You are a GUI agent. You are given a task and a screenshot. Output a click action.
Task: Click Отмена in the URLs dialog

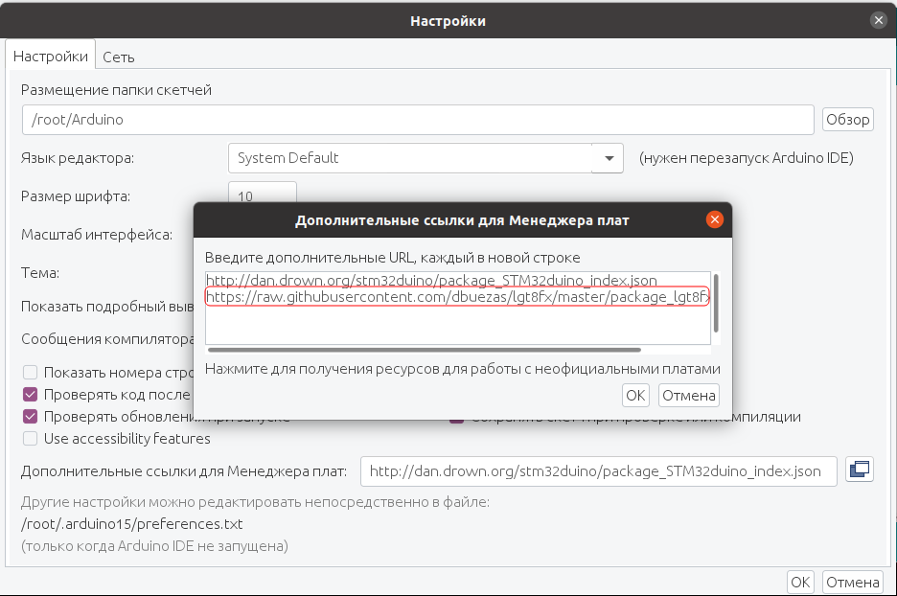[689, 395]
